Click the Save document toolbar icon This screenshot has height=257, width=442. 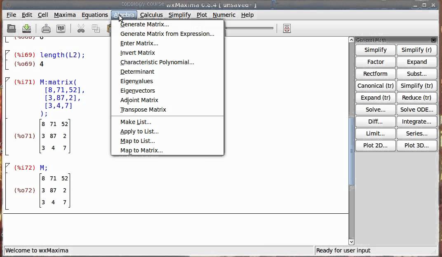(26, 28)
